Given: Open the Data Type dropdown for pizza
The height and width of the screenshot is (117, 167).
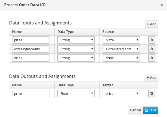Looking at the screenshot, I should [76, 40].
